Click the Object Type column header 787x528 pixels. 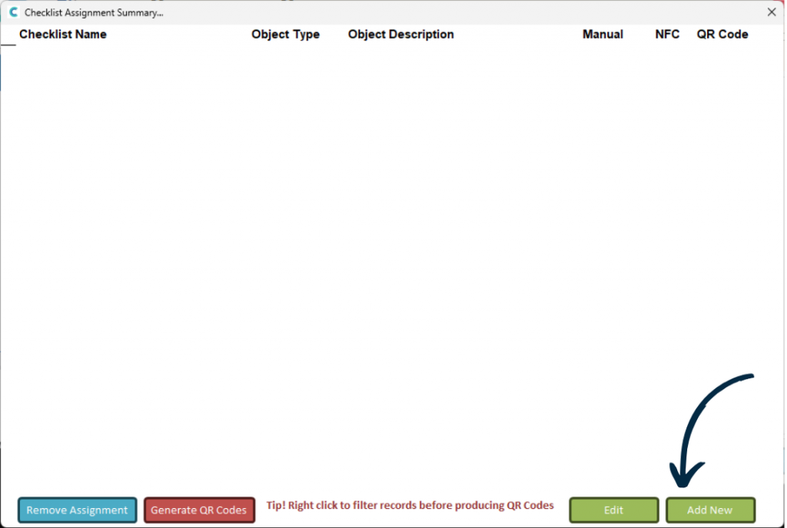coord(285,35)
